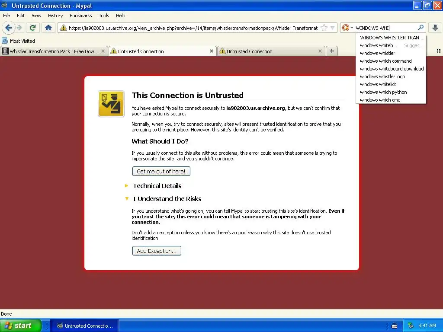
Task: Close the Whistler Transformation Pack tab
Action: tap(103, 51)
